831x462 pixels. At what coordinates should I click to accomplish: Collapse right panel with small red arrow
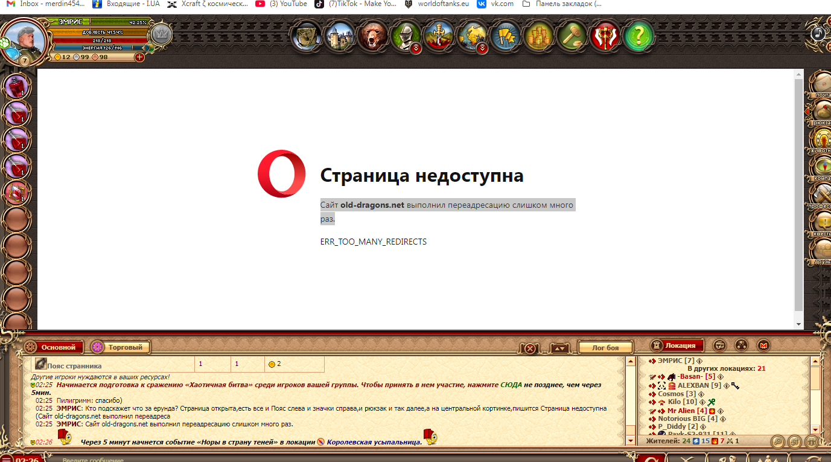(807, 112)
